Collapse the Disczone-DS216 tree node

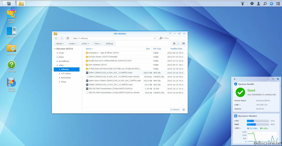pos(55,49)
